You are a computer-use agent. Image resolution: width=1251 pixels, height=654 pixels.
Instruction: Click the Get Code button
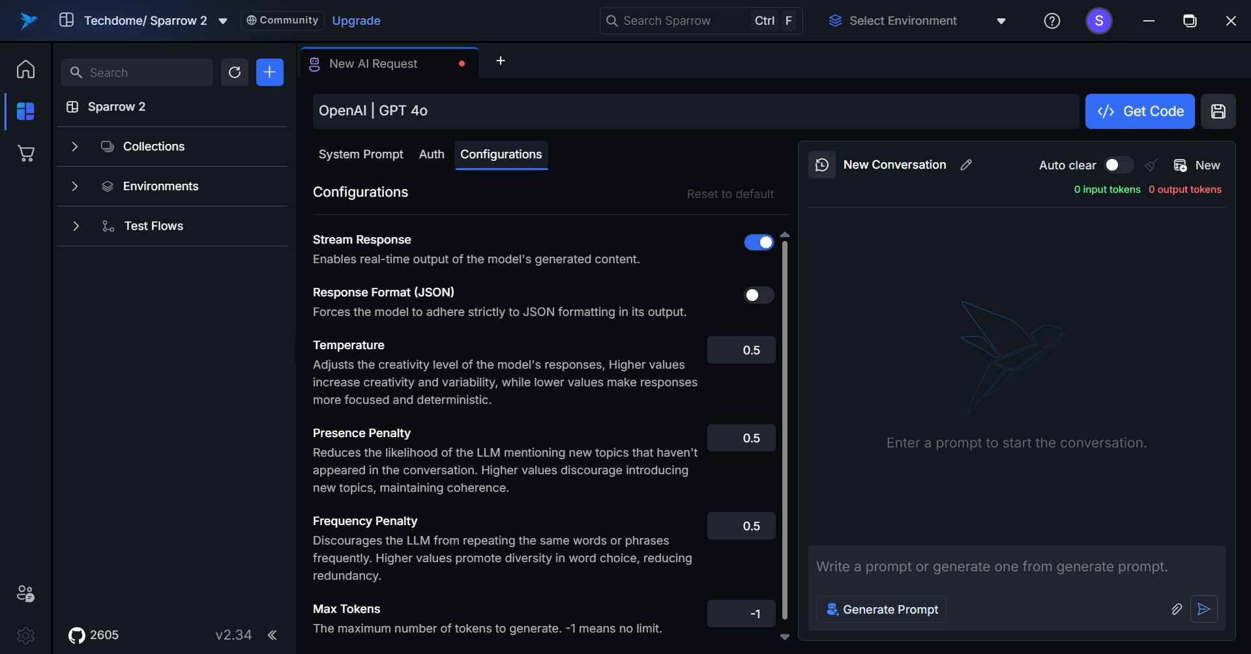pyautogui.click(x=1140, y=111)
